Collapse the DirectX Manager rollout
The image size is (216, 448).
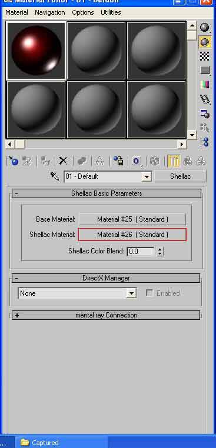point(106,278)
